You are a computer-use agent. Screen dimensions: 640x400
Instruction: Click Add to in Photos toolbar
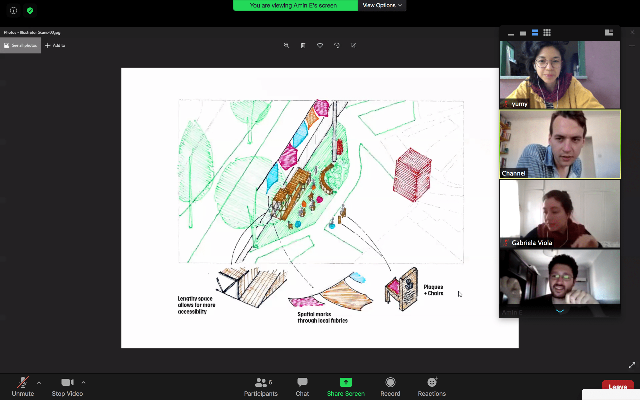[x=55, y=45]
